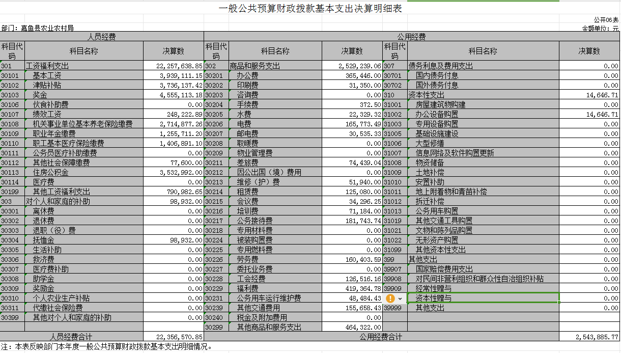
Task: Select the 债务利息及费用支出 cell
Action: pos(483,66)
